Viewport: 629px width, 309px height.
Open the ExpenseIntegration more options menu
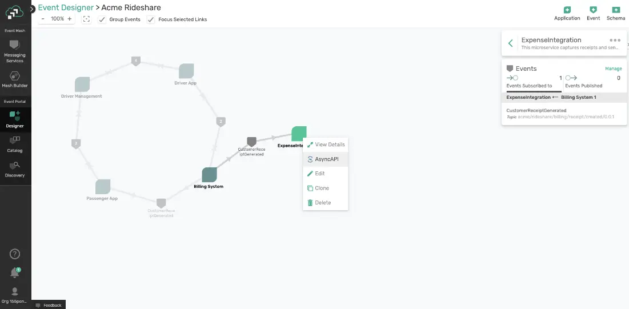click(615, 41)
